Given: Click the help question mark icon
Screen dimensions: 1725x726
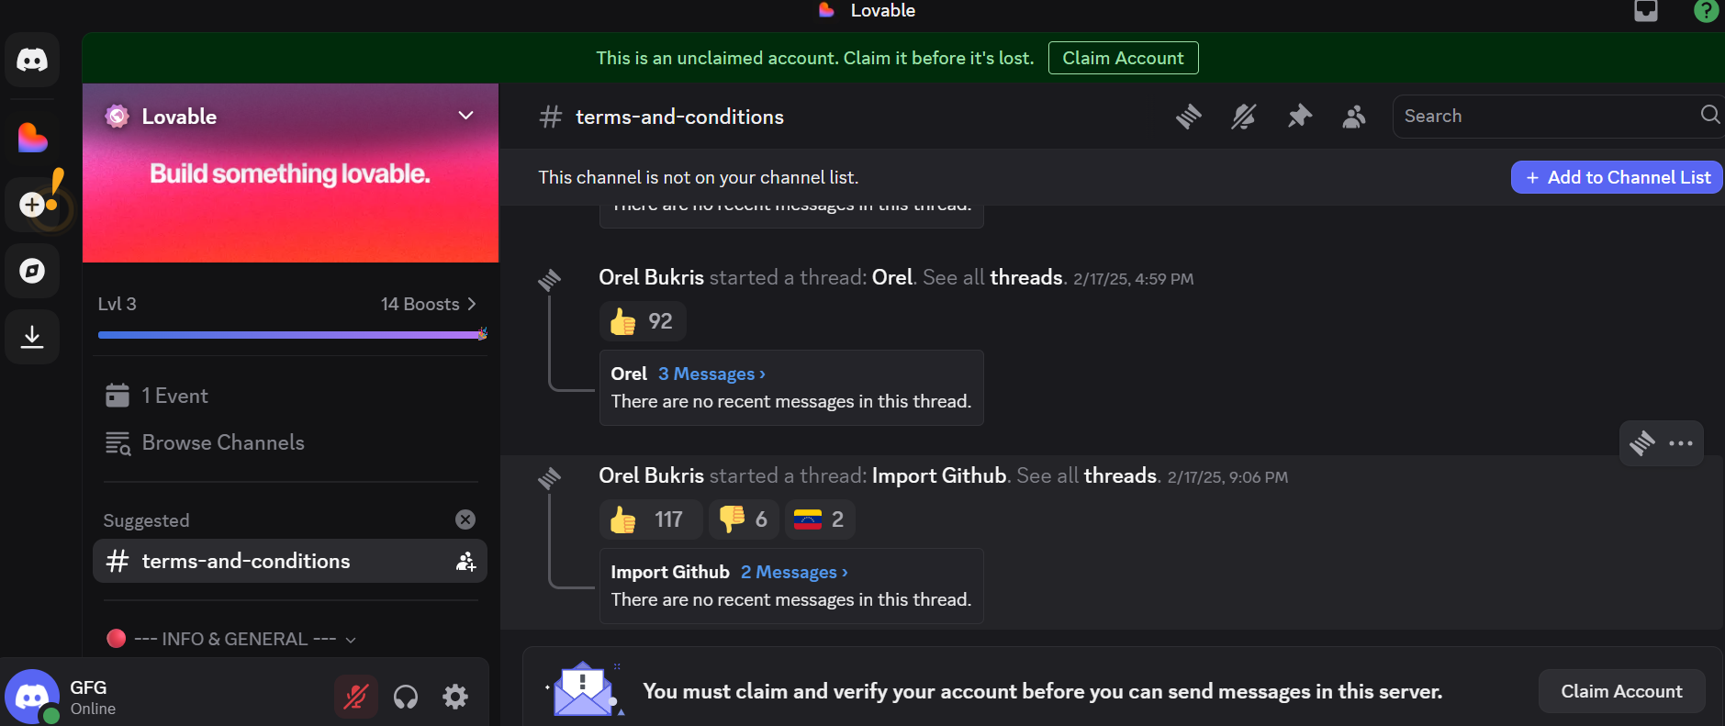Looking at the screenshot, I should point(1705,11).
